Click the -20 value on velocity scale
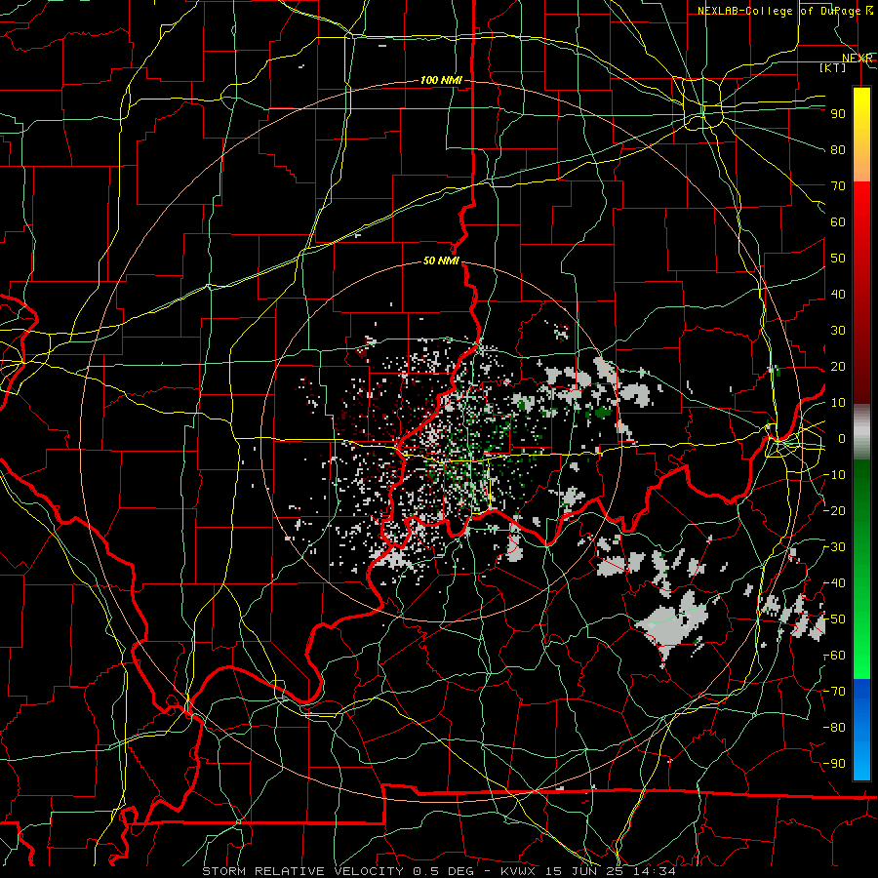 (x=834, y=511)
